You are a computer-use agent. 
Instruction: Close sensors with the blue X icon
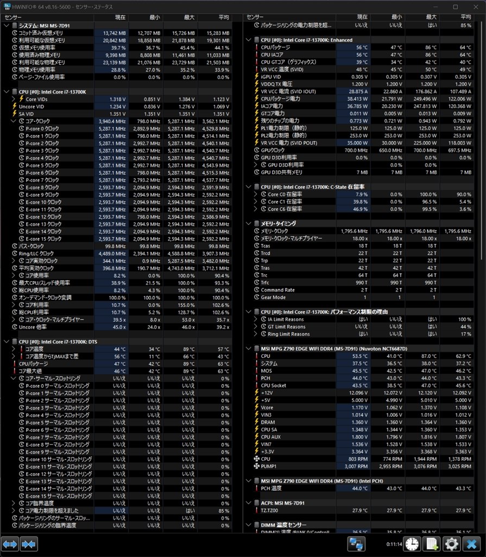click(x=471, y=544)
